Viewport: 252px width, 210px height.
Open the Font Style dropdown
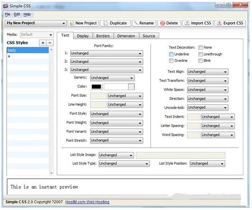(117, 114)
